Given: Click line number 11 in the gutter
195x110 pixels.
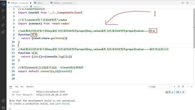Looking at the screenshot, I should pos(13,46).
